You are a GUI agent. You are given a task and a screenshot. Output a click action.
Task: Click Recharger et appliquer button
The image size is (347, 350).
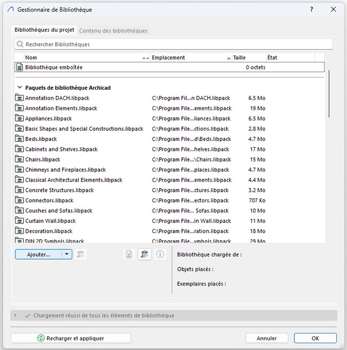70,338
